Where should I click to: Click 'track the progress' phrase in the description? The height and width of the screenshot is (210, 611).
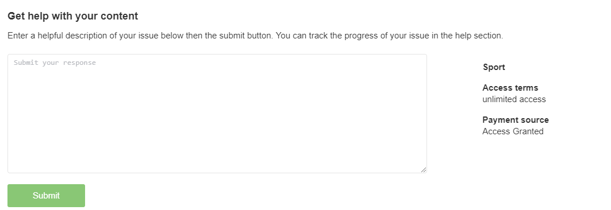pyautogui.click(x=341, y=36)
